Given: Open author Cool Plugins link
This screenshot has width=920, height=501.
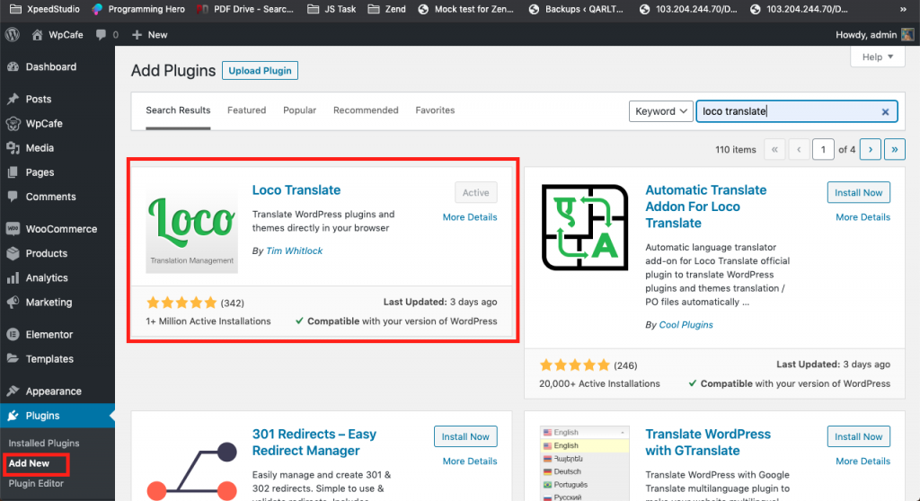Looking at the screenshot, I should [x=686, y=324].
